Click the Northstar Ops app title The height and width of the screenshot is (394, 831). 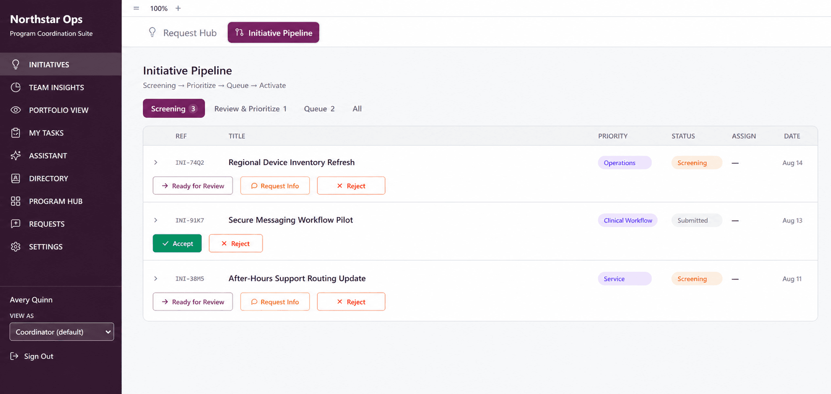click(x=46, y=19)
